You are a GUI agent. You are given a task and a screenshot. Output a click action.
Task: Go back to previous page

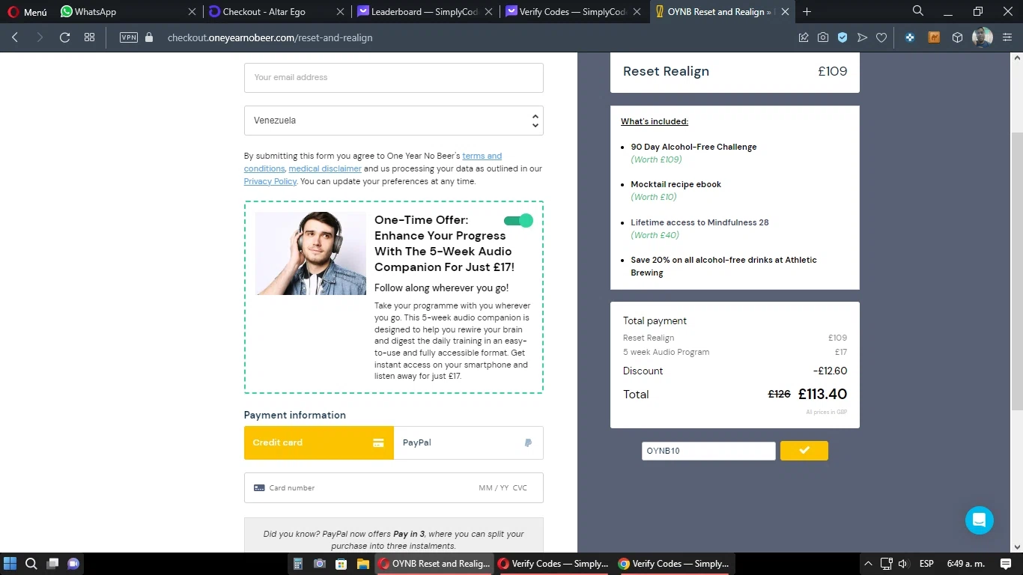click(15, 37)
